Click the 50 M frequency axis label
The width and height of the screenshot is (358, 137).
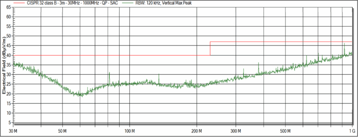62,131
